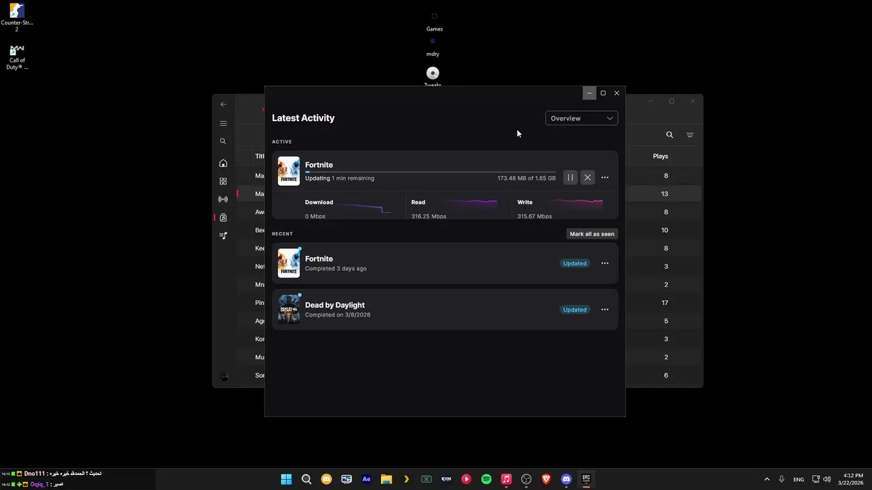Click the Download speed graph
872x490 pixels.
[364, 208]
